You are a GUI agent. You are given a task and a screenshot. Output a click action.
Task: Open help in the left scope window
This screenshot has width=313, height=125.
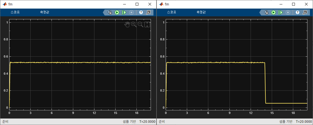coord(141,12)
